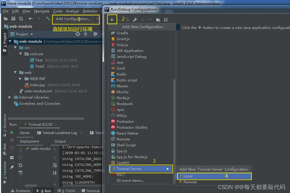Open the Project panel settings gear

click(x=95, y=34)
